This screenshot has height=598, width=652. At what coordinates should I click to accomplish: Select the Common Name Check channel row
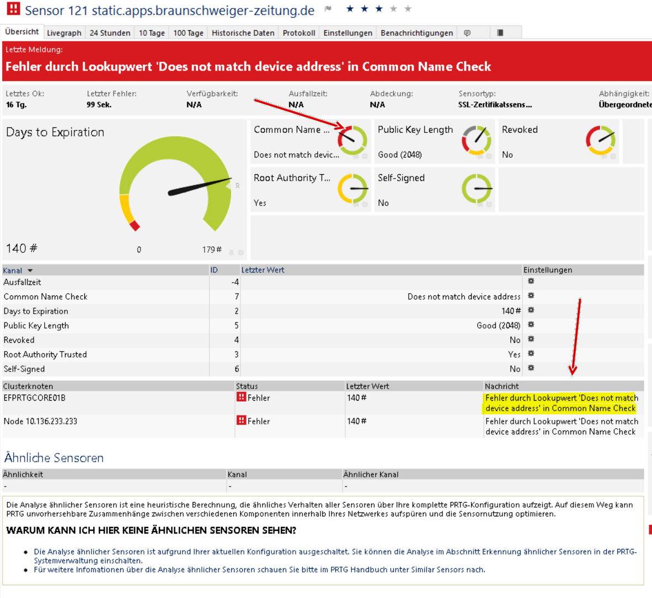pyautogui.click(x=323, y=297)
